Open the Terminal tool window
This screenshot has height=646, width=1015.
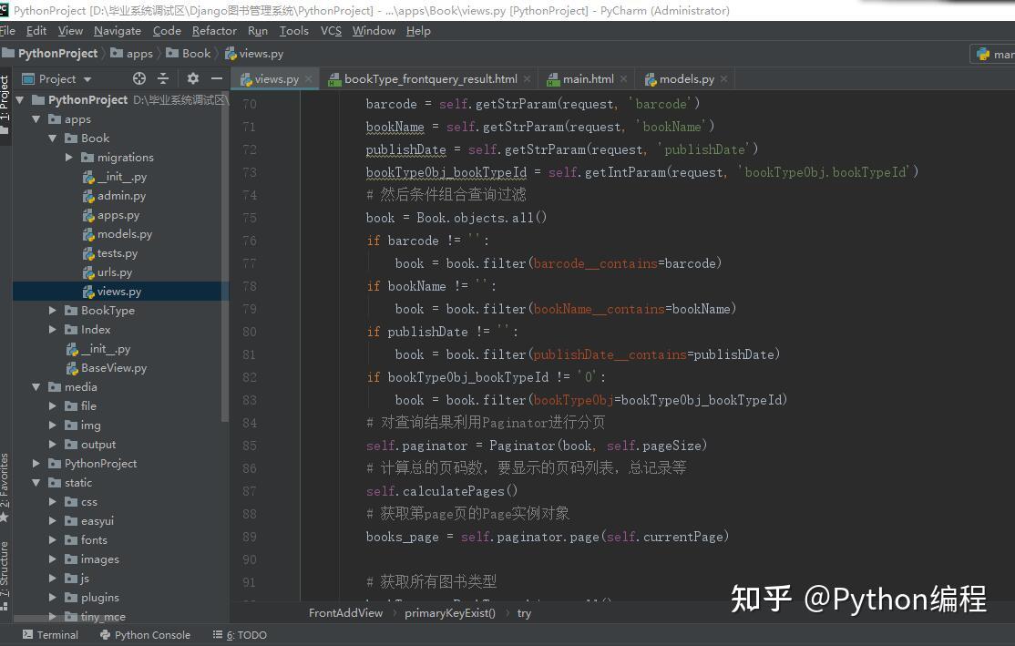[x=50, y=634]
